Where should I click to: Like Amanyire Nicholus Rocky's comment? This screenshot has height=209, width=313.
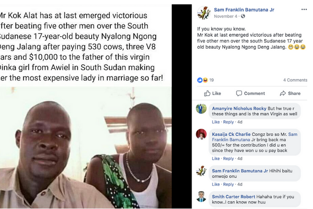216,122
